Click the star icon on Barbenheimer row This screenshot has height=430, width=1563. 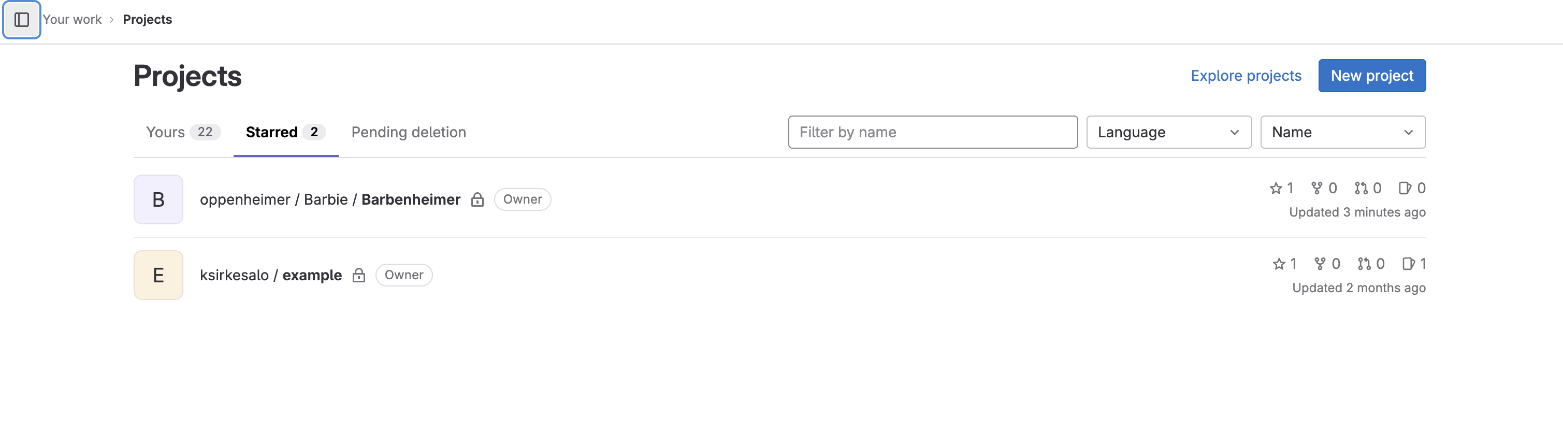pyautogui.click(x=1276, y=188)
